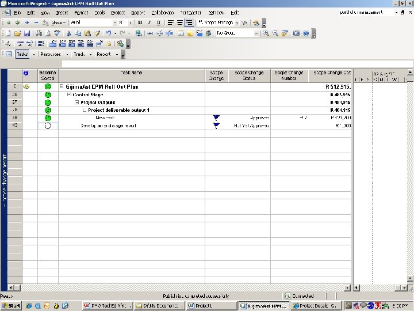This screenshot has height=311, width=414.
Task: Open the Tools menu
Action: click(99, 13)
